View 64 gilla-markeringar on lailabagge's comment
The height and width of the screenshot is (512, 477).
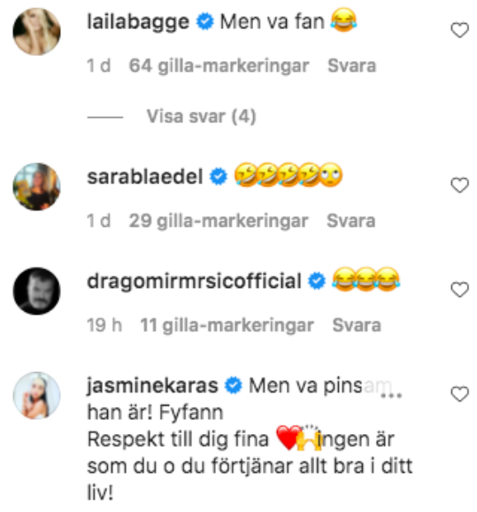tap(219, 66)
